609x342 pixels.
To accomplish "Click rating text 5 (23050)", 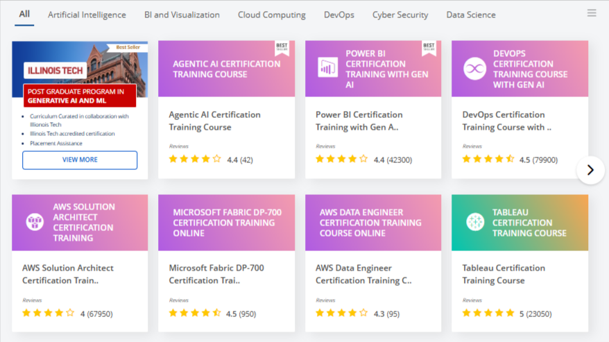I will coord(535,314).
